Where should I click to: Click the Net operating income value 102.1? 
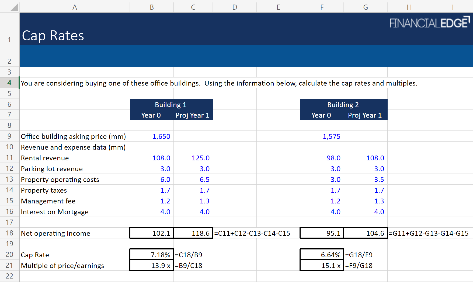coord(151,233)
